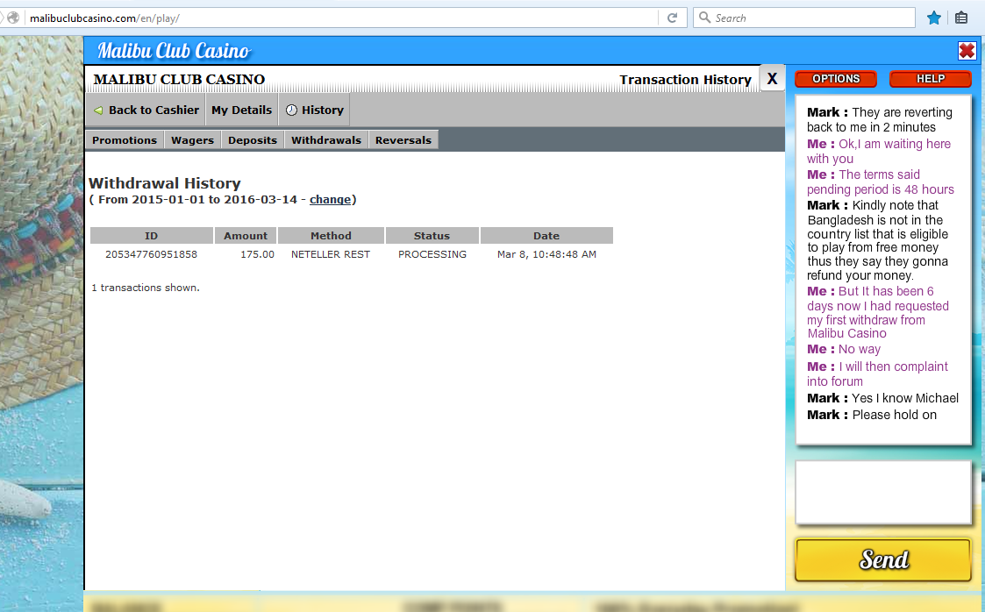Click the ID column header

[x=152, y=235]
